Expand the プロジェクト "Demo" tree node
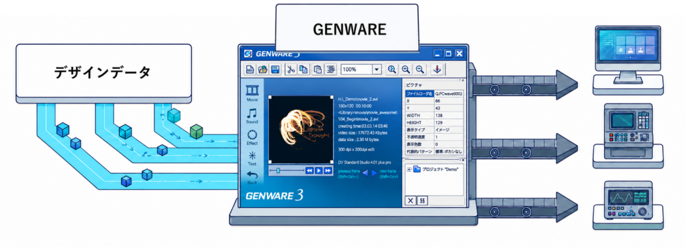This screenshot has height=248, width=685. pyautogui.click(x=409, y=169)
